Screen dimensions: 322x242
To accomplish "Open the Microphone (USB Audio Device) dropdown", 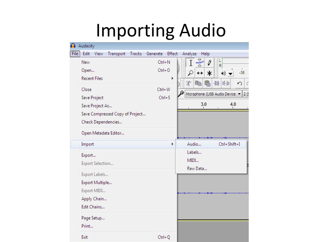I will 213,94.
